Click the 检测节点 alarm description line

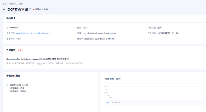coord(45,63)
